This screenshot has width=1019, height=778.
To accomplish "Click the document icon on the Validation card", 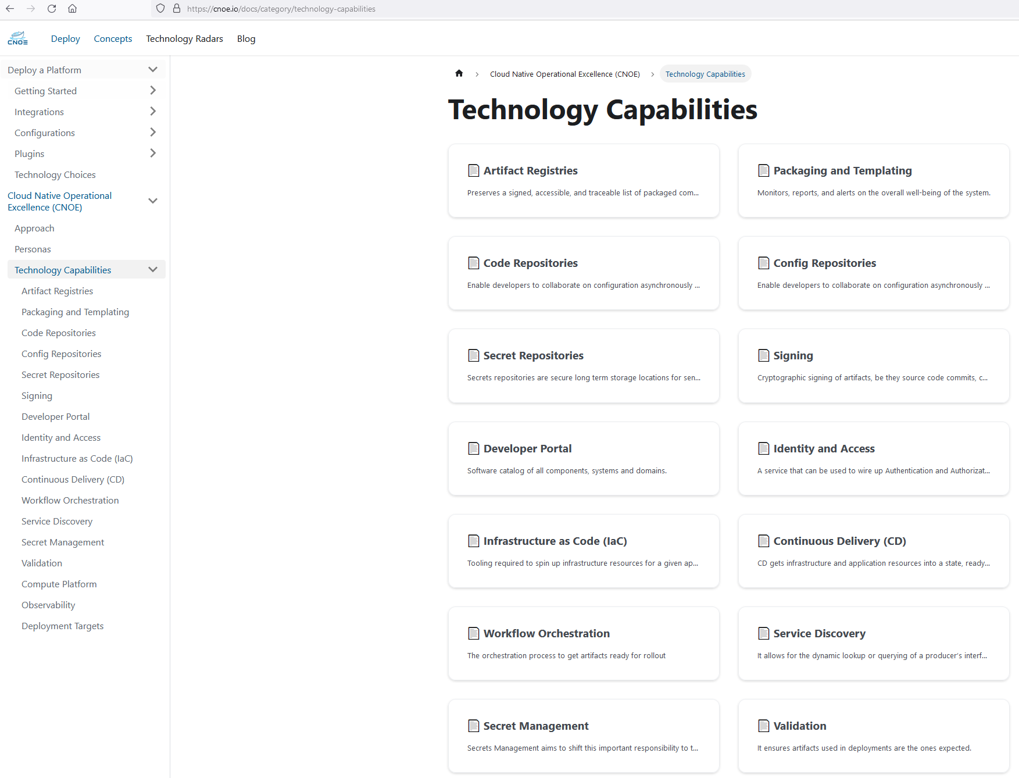I will tap(764, 726).
